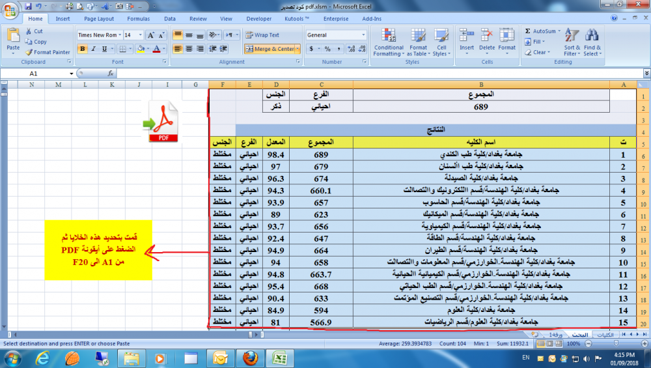Click the Format cells button
651x368 pixels.
point(507,41)
